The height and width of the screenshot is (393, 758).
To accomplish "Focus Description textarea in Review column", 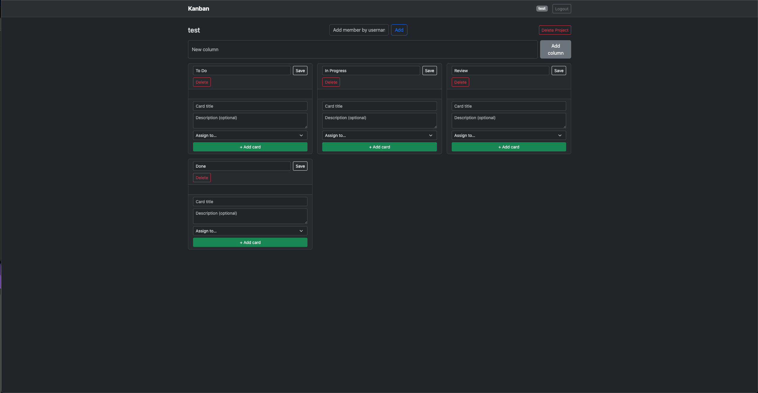I will tap(508, 120).
